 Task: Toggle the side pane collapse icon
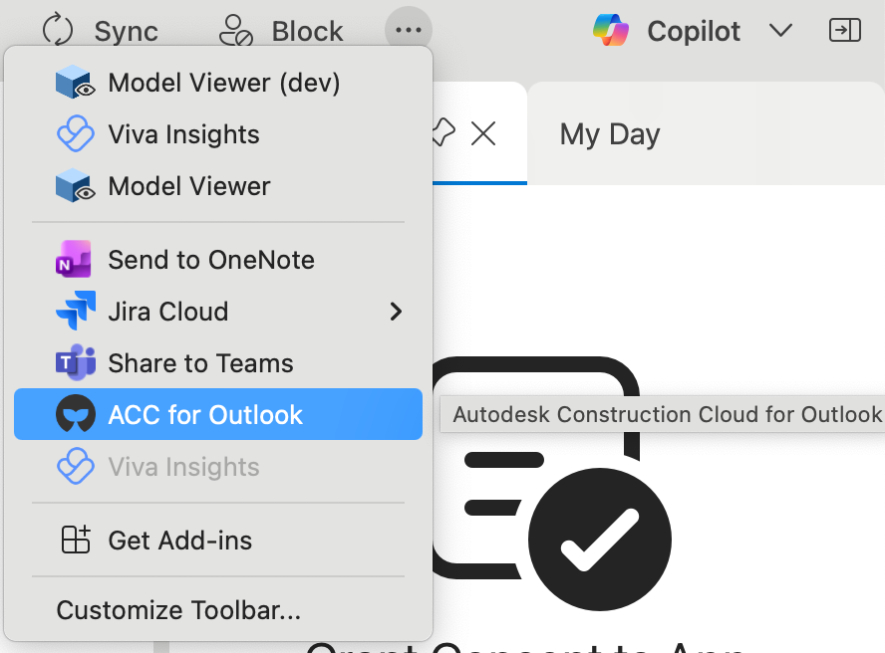tap(844, 31)
